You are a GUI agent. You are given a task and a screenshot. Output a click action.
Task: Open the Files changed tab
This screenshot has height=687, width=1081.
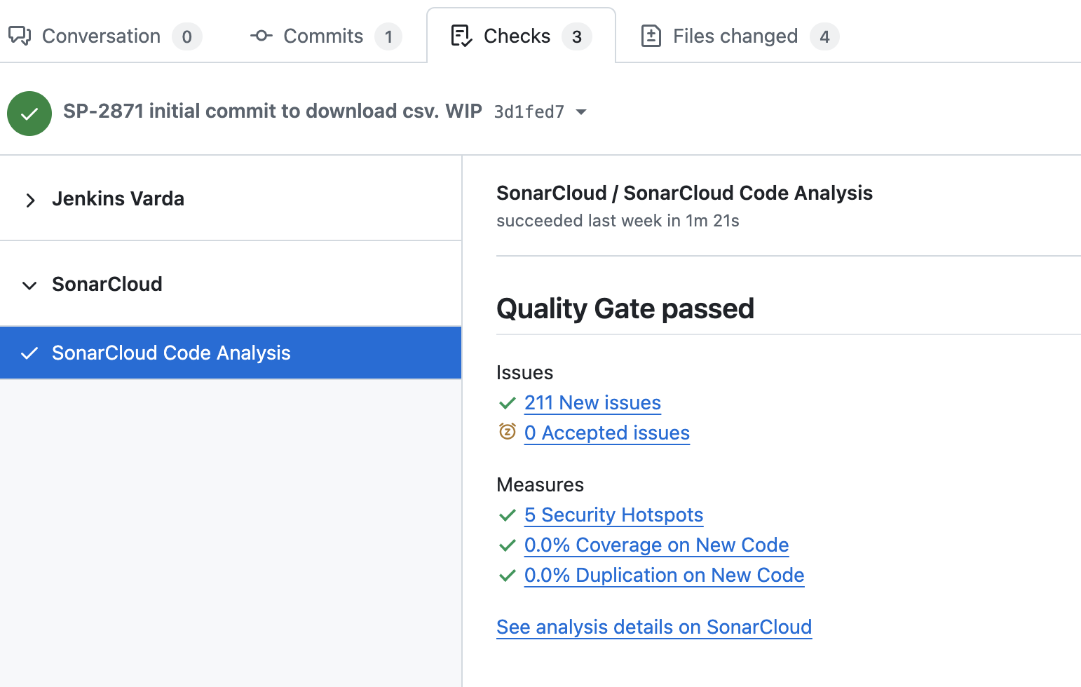coord(740,36)
